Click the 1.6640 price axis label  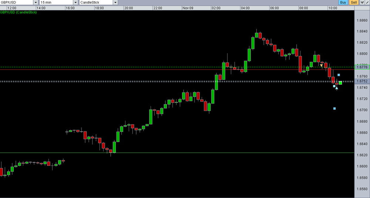[362, 144]
